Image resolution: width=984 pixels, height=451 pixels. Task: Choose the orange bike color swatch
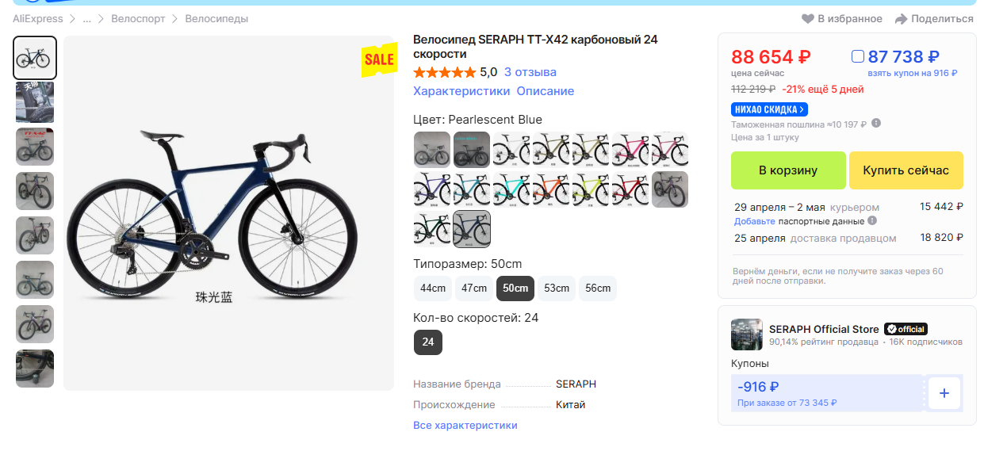pyautogui.click(x=551, y=189)
